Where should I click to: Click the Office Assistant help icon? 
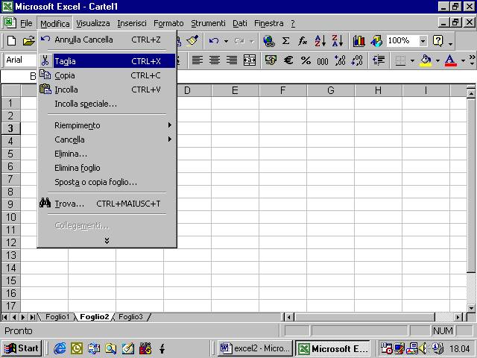(x=437, y=40)
